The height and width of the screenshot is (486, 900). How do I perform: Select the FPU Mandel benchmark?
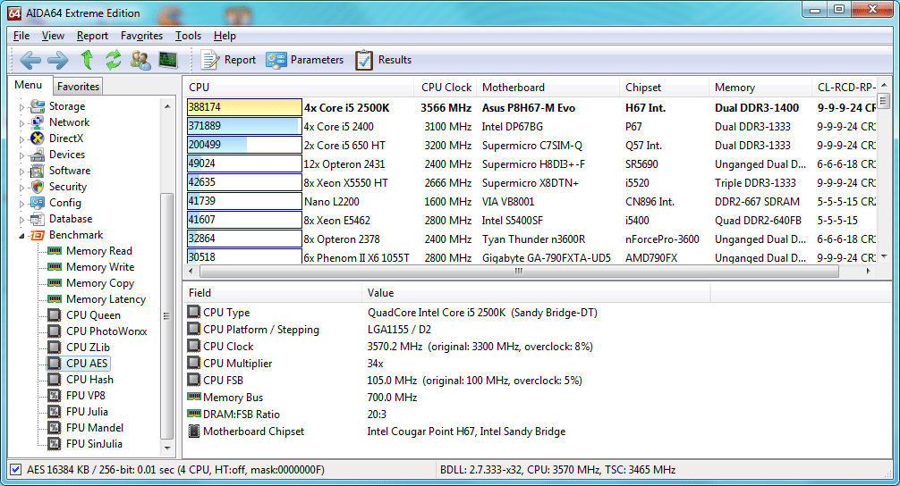[95, 428]
